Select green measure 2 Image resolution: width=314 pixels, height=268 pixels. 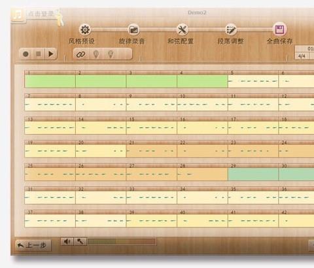coord(101,82)
